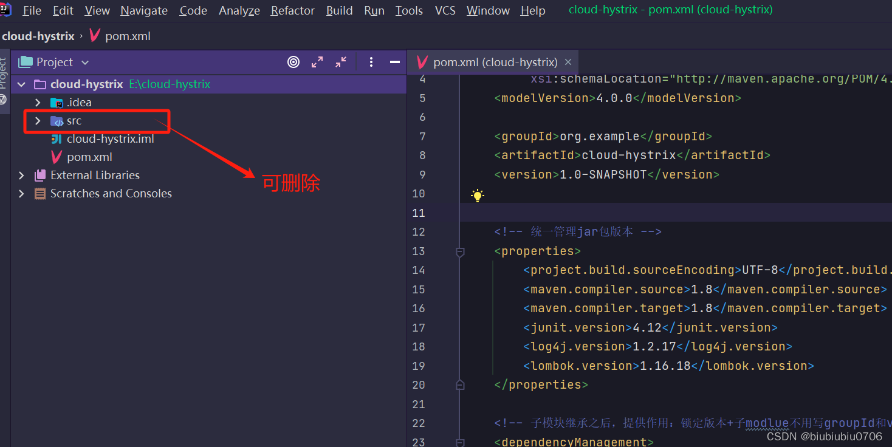Collapse all nodes with the collapse-all icon

pyautogui.click(x=340, y=61)
